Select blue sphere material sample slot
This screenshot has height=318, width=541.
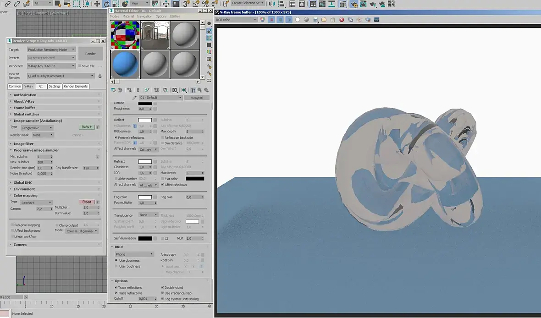coord(125,64)
